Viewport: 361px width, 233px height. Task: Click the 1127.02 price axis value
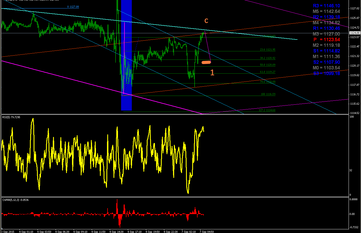point(355,8)
